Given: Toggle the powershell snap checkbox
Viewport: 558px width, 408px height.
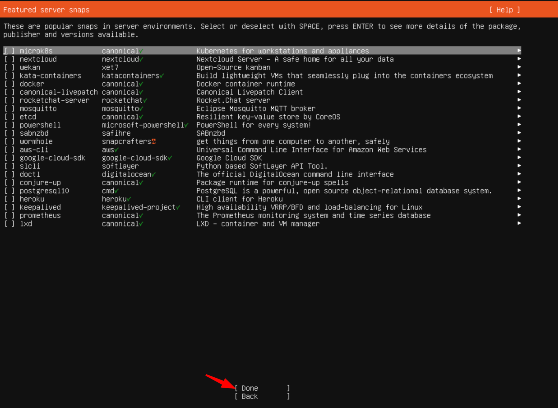Looking at the screenshot, I should click(9, 125).
